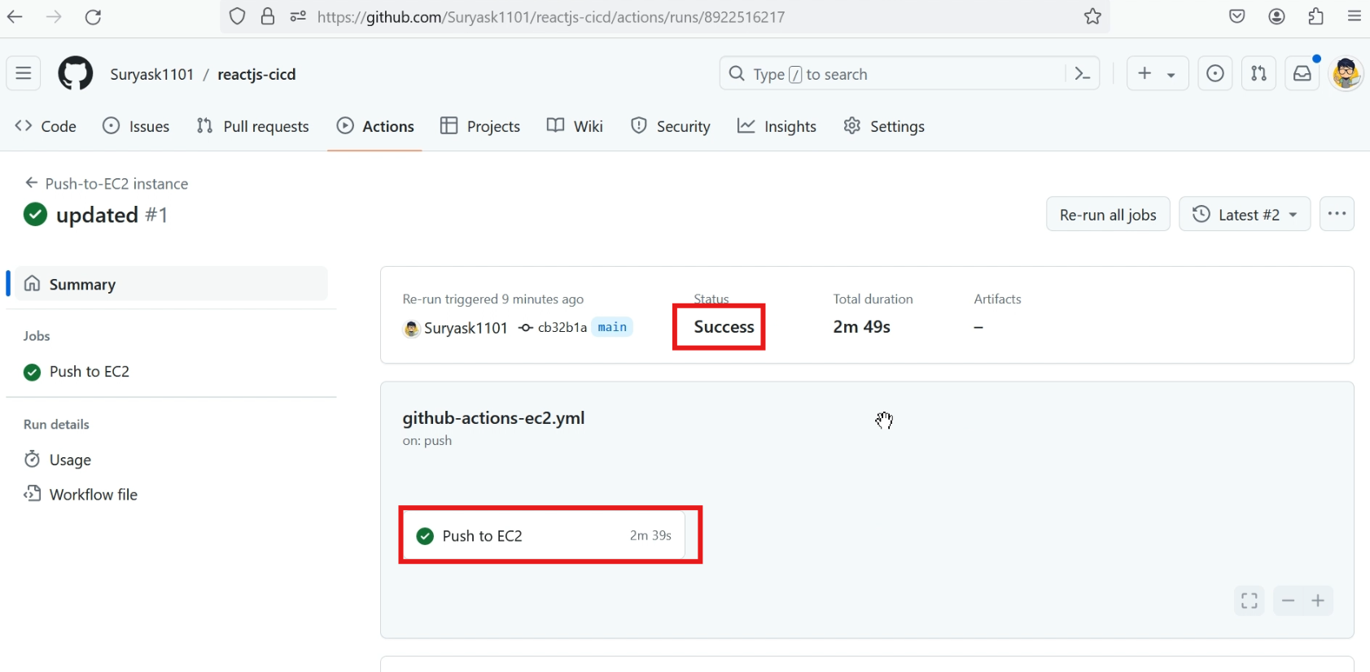The width and height of the screenshot is (1370, 672).
Task: Open browser extensions puzzle icon
Action: pos(1315,16)
